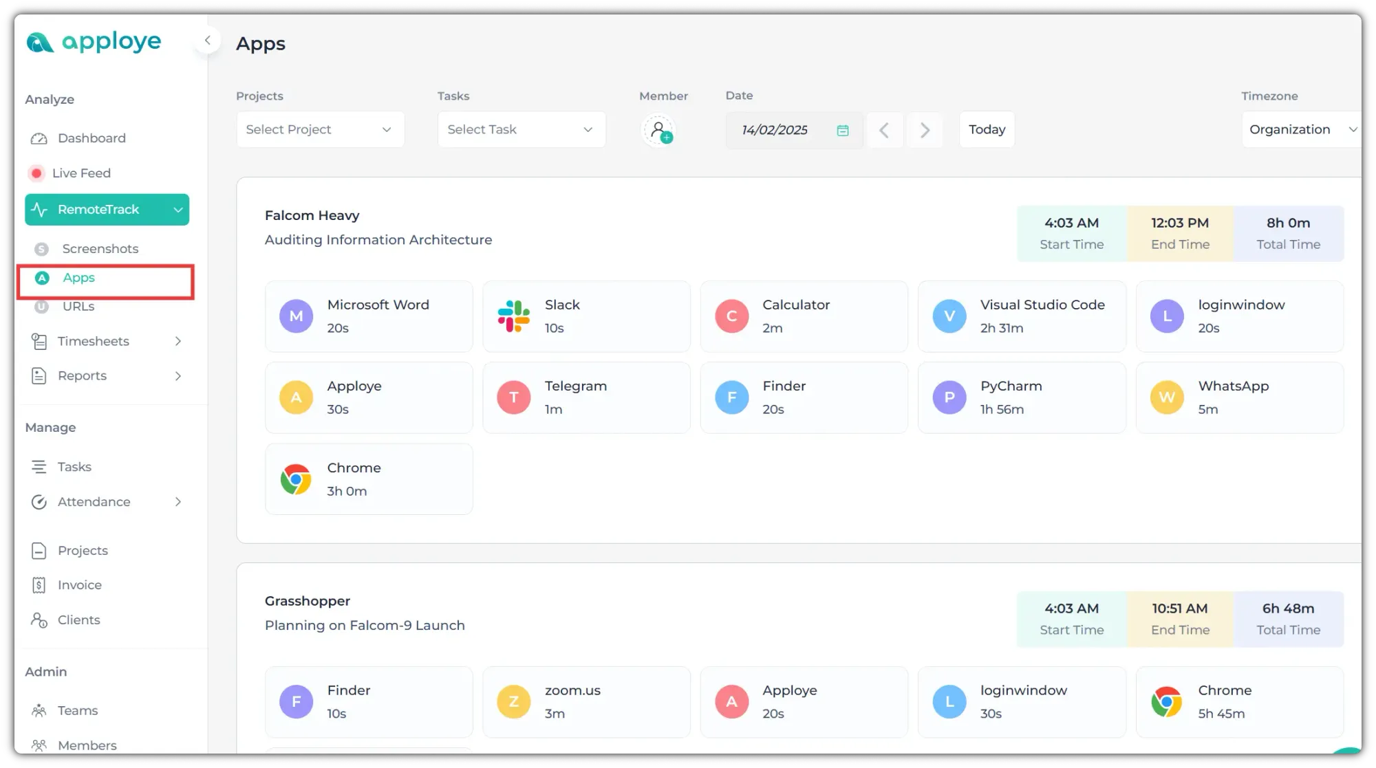Open the Screenshots menu item
Screen dimensions: 1376x768
[100, 249]
